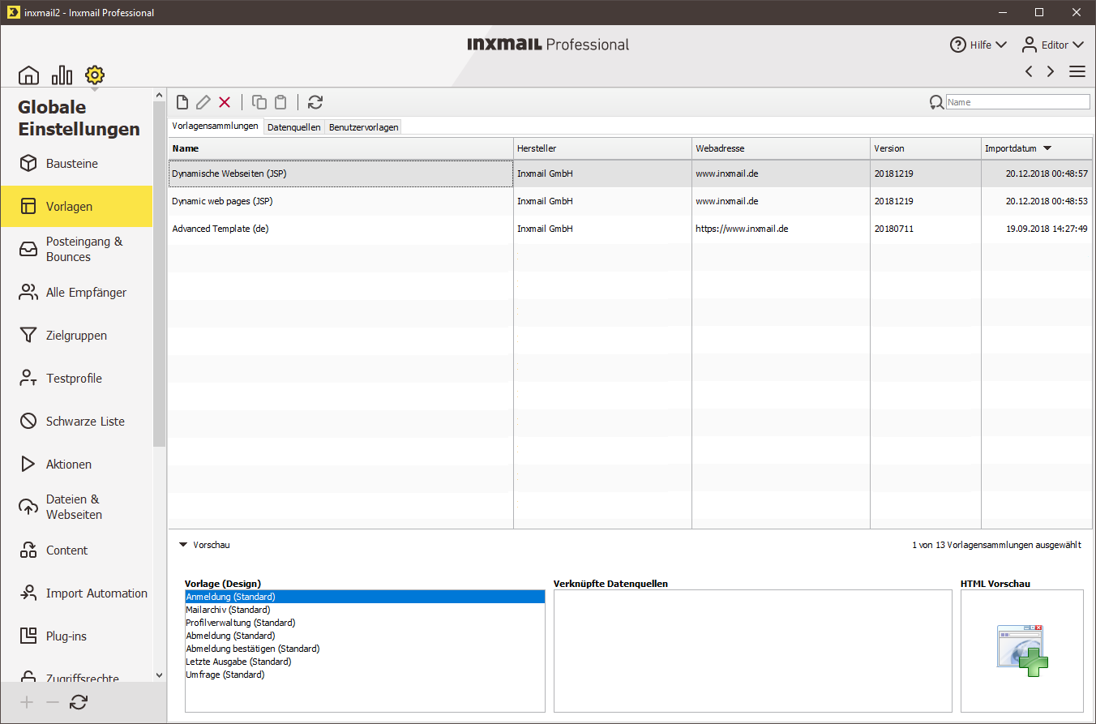The width and height of the screenshot is (1096, 724).
Task: Select Dynamic web pages (JSP) row
Action: pos(631,201)
